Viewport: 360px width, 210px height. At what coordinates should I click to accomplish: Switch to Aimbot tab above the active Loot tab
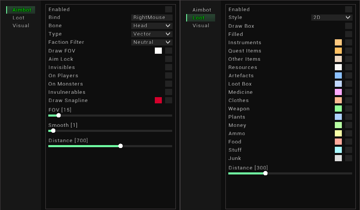coord(201,10)
